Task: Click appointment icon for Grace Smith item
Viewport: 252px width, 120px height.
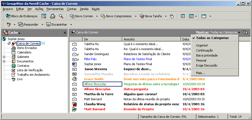Action: coord(74,79)
